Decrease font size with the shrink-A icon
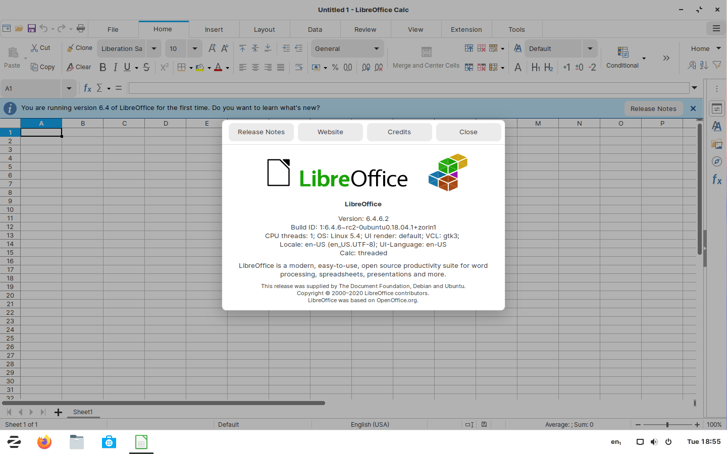The image size is (727, 454). [x=225, y=48]
